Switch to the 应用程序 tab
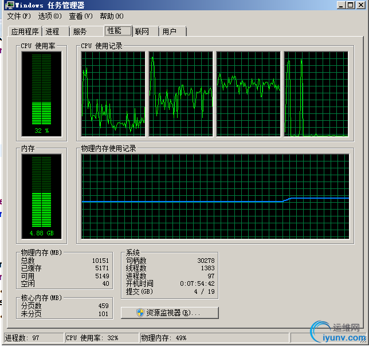Image resolution: width=369 pixels, height=347 pixels. [x=25, y=31]
